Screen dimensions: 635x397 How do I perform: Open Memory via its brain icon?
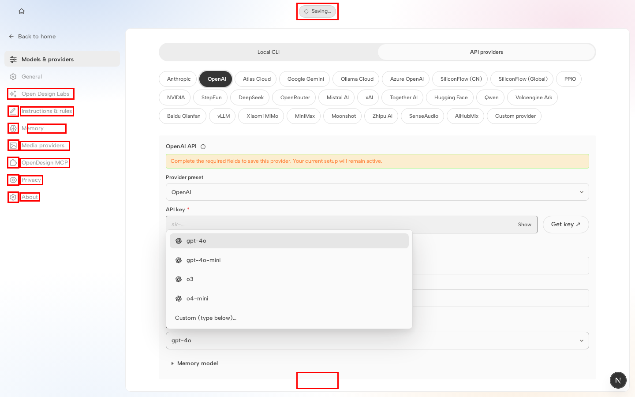[x=13, y=128]
